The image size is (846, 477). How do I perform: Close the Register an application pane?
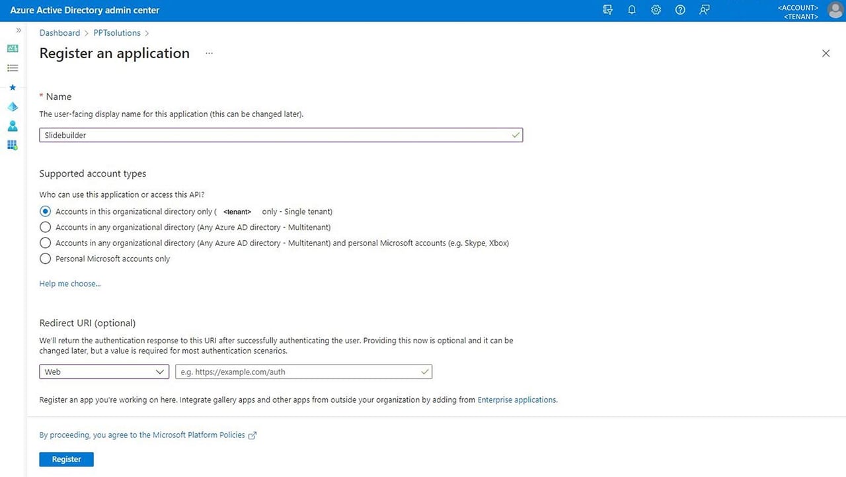click(826, 53)
